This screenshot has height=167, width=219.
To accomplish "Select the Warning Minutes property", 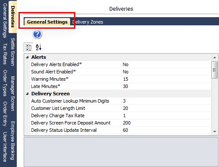I will (x=120, y=79).
